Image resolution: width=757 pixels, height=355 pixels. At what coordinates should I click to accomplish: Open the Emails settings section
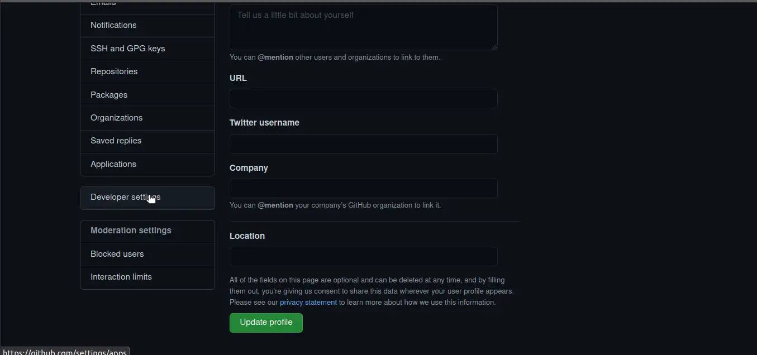click(103, 4)
